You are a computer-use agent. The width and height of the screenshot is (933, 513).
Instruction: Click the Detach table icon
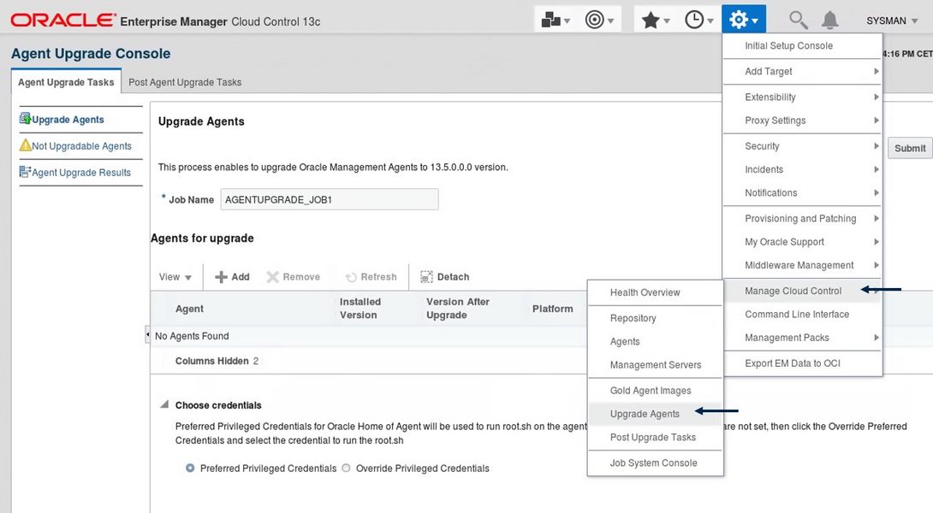[x=426, y=277]
